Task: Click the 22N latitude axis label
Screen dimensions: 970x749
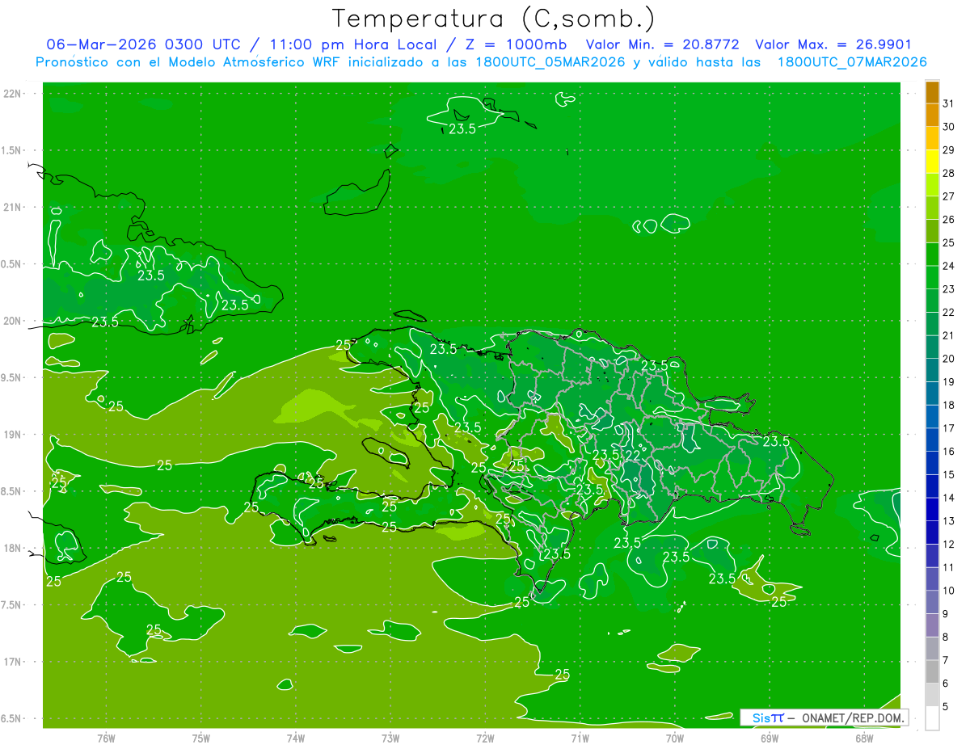Action: click(14, 94)
